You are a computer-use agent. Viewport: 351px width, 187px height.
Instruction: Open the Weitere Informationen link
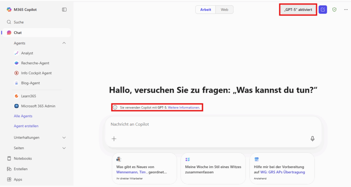[x=184, y=108]
